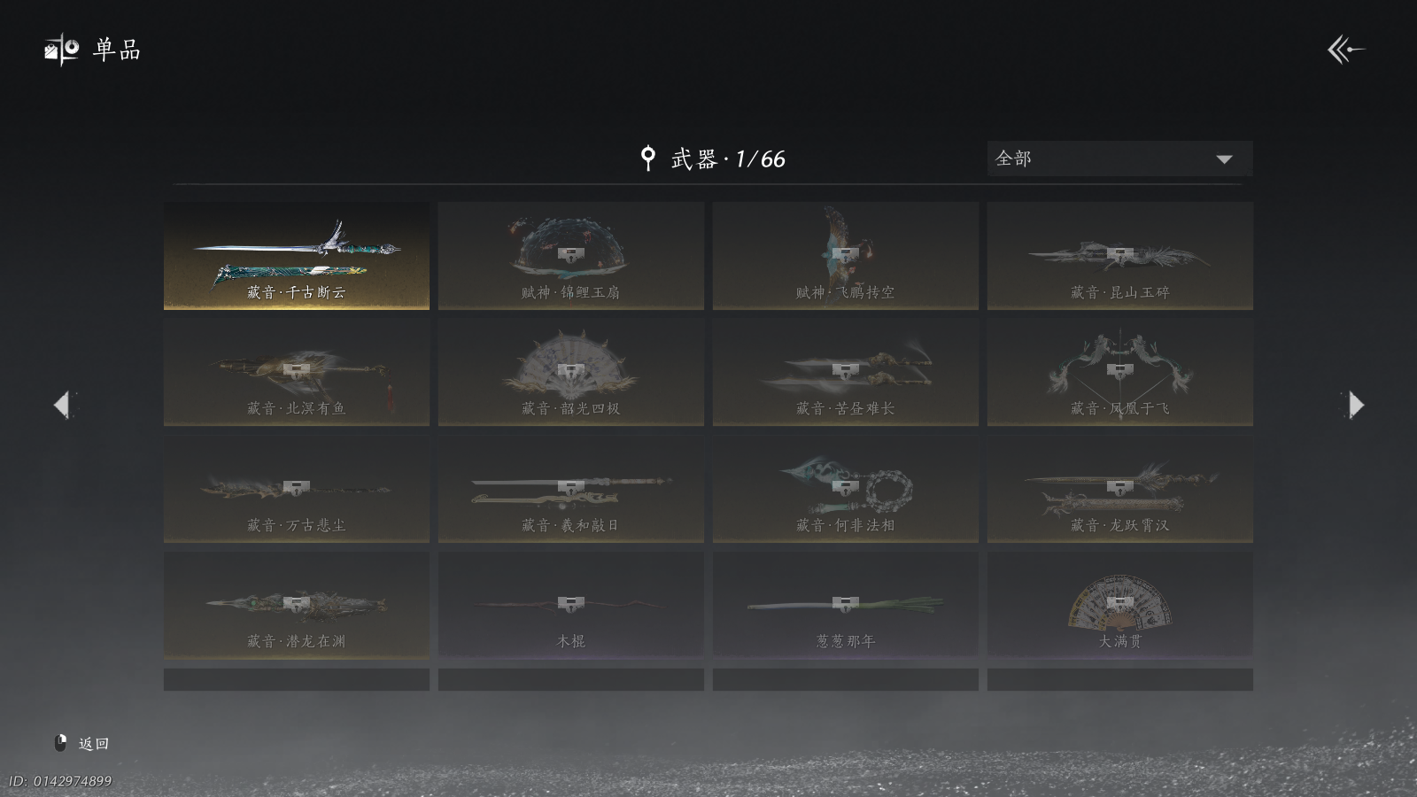The height and width of the screenshot is (797, 1417).
Task: Click the lock icon on 木棍
Action: click(571, 604)
